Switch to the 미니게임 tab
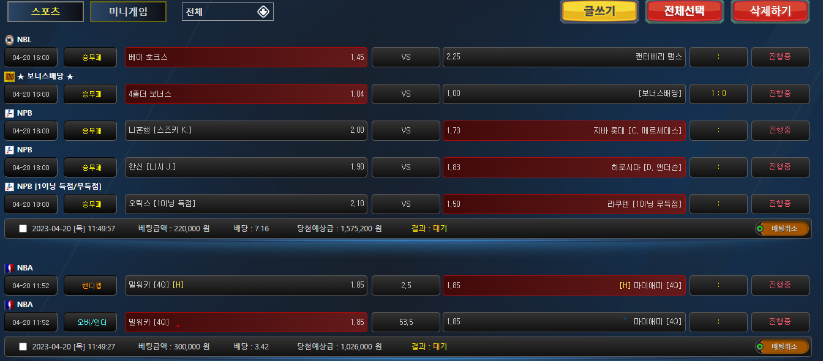 click(x=128, y=12)
